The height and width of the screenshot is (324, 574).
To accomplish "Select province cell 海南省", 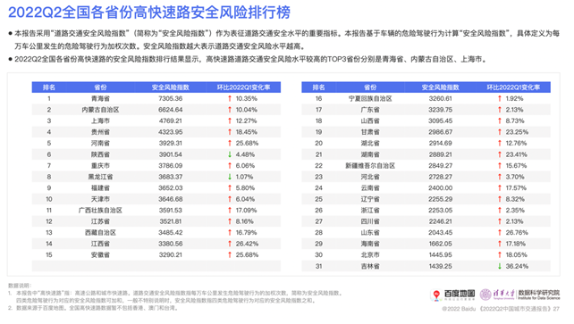I will (370, 244).
